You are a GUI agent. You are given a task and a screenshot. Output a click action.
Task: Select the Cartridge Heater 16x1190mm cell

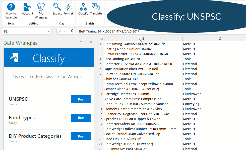point(143,94)
